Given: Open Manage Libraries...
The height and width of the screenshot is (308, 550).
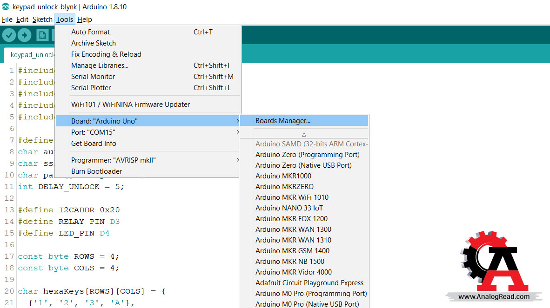Looking at the screenshot, I should tap(148, 66).
